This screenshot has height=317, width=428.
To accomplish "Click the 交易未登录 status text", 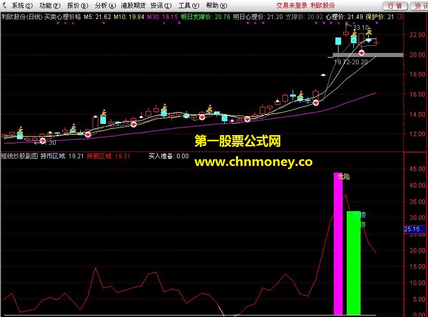I will [292, 6].
